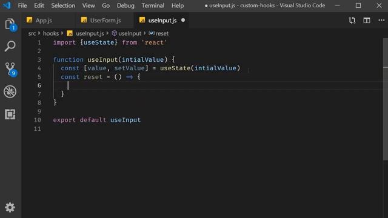Screen dimensions: 388x218
Task: Click 'reset' identifier on line 5
Action: pyautogui.click(x=93, y=77)
